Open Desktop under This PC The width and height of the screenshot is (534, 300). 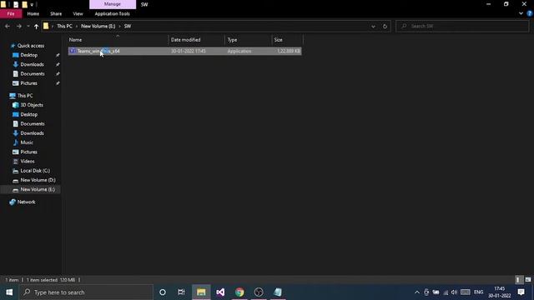point(29,114)
